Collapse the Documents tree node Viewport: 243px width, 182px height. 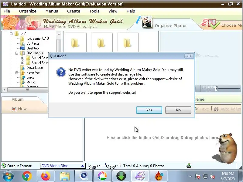pyautogui.click(x=17, y=53)
